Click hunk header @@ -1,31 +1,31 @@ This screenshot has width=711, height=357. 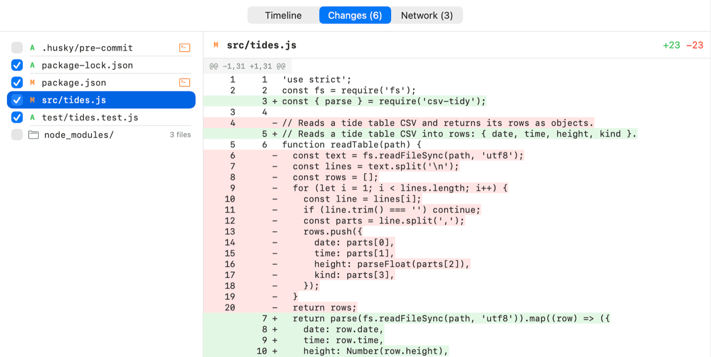[x=248, y=66]
